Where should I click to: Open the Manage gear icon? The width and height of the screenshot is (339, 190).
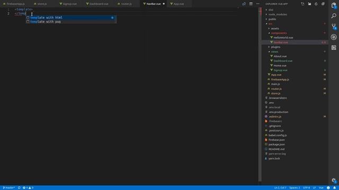334,180
